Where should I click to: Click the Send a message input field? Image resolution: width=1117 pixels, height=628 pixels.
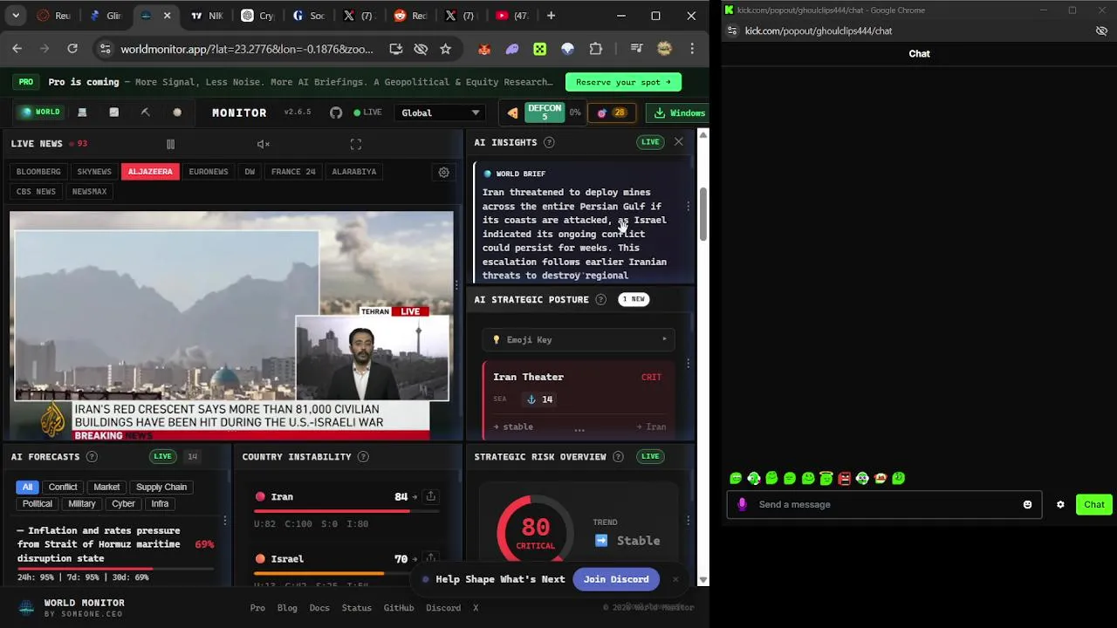(883, 504)
